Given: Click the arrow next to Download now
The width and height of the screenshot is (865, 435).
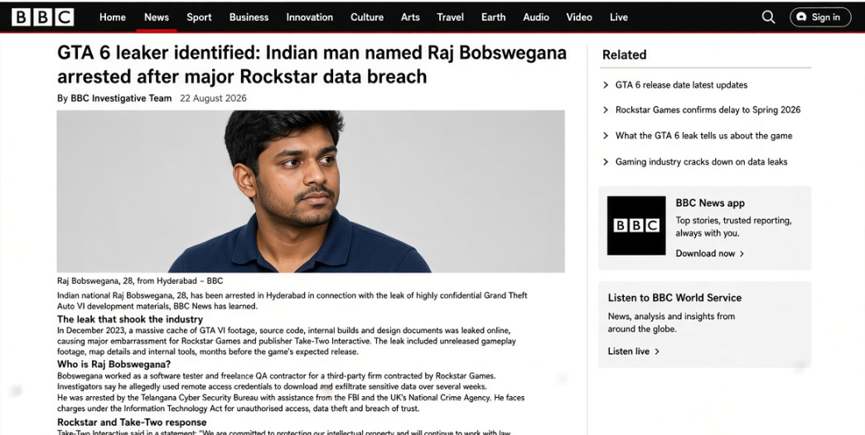Looking at the screenshot, I should click(742, 254).
